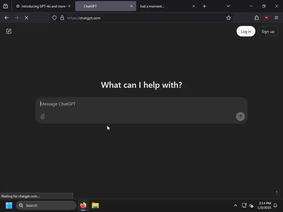
Task: Close the Just a moment... tab
Action: [x=194, y=6]
